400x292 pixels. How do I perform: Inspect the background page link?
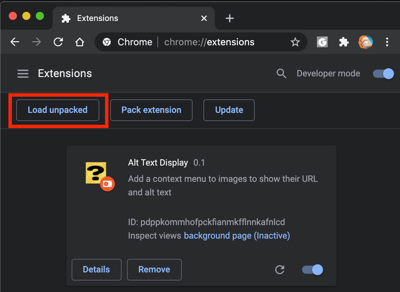[236, 236]
